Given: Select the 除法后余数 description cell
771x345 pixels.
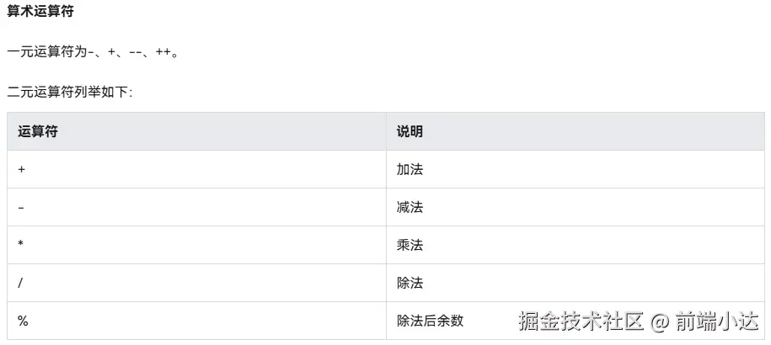Looking at the screenshot, I should [x=430, y=321].
